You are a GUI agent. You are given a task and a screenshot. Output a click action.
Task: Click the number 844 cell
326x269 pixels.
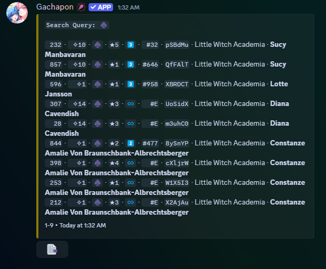point(54,143)
